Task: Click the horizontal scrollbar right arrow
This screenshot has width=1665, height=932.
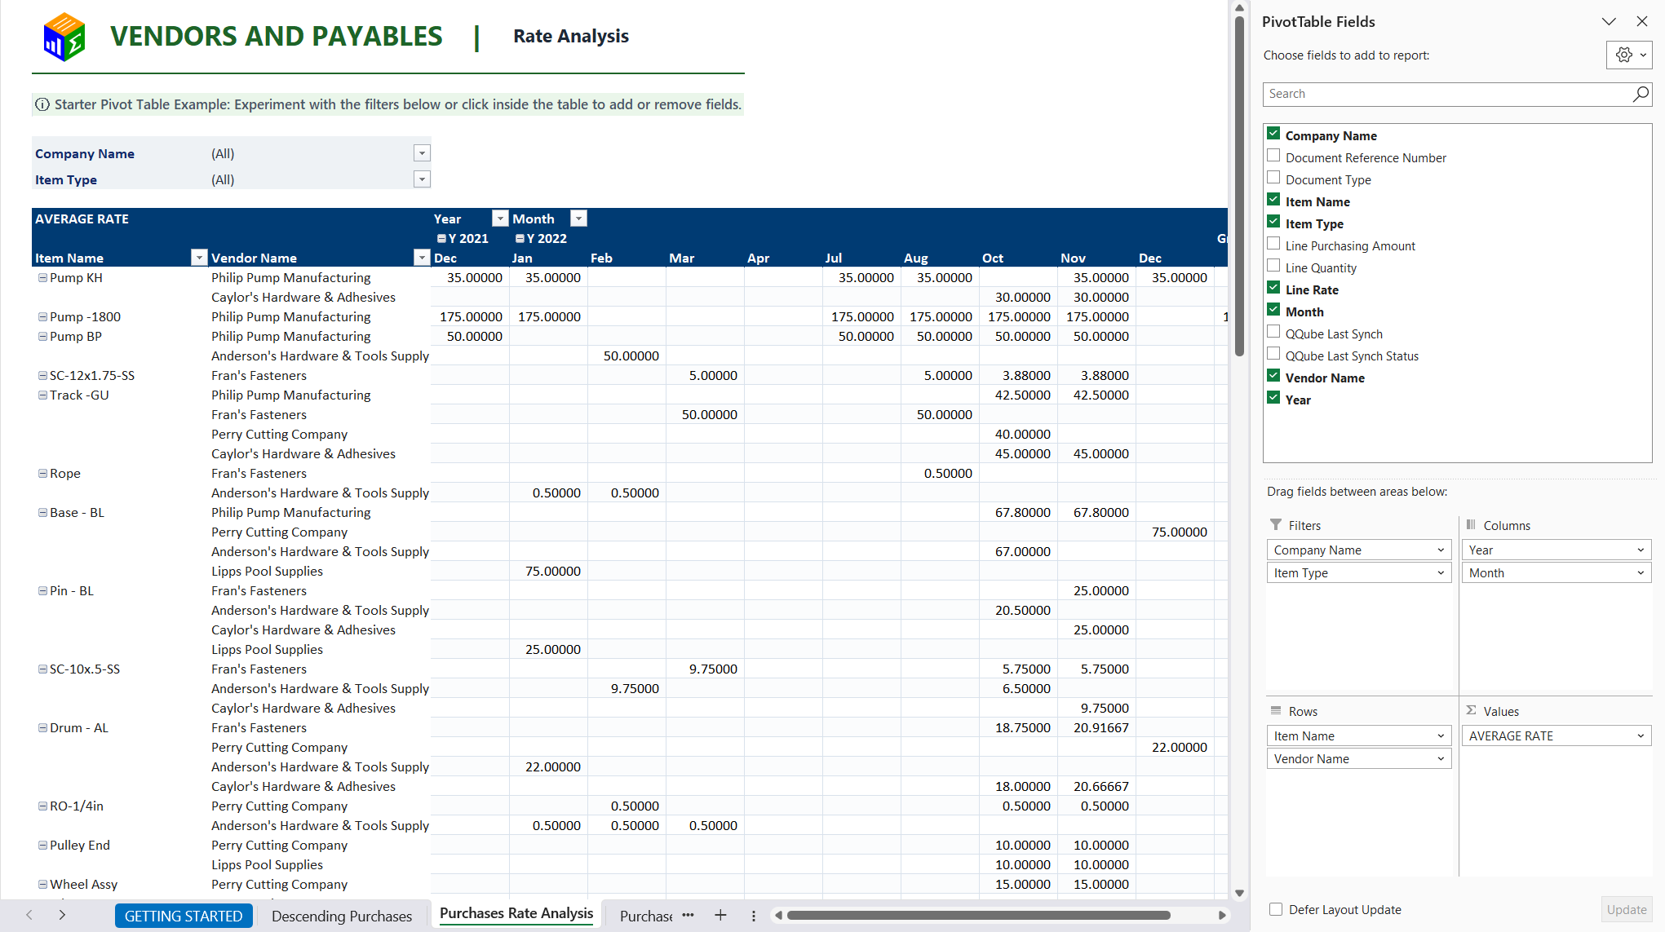Action: [1222, 915]
